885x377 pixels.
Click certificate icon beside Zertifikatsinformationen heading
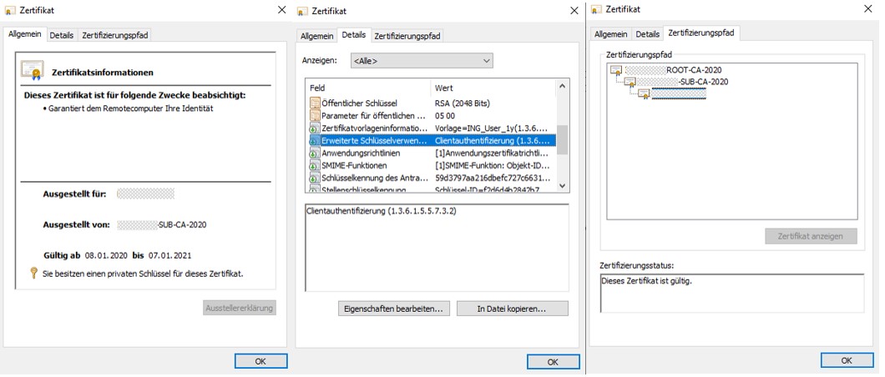[33, 70]
